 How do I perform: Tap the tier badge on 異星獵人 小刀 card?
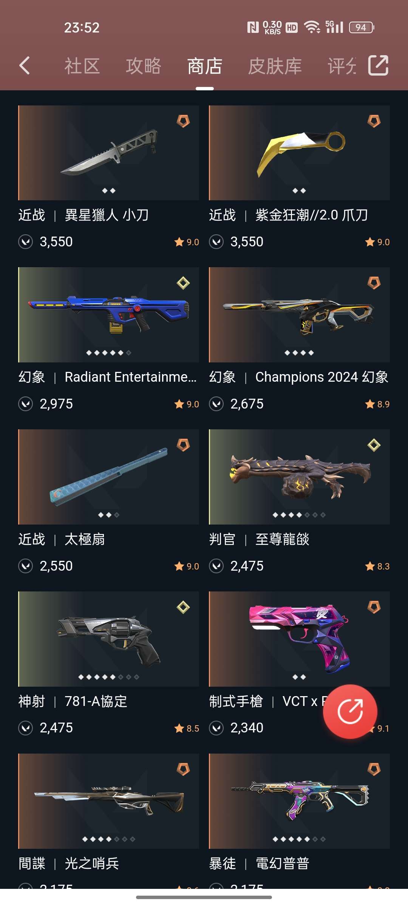(183, 121)
